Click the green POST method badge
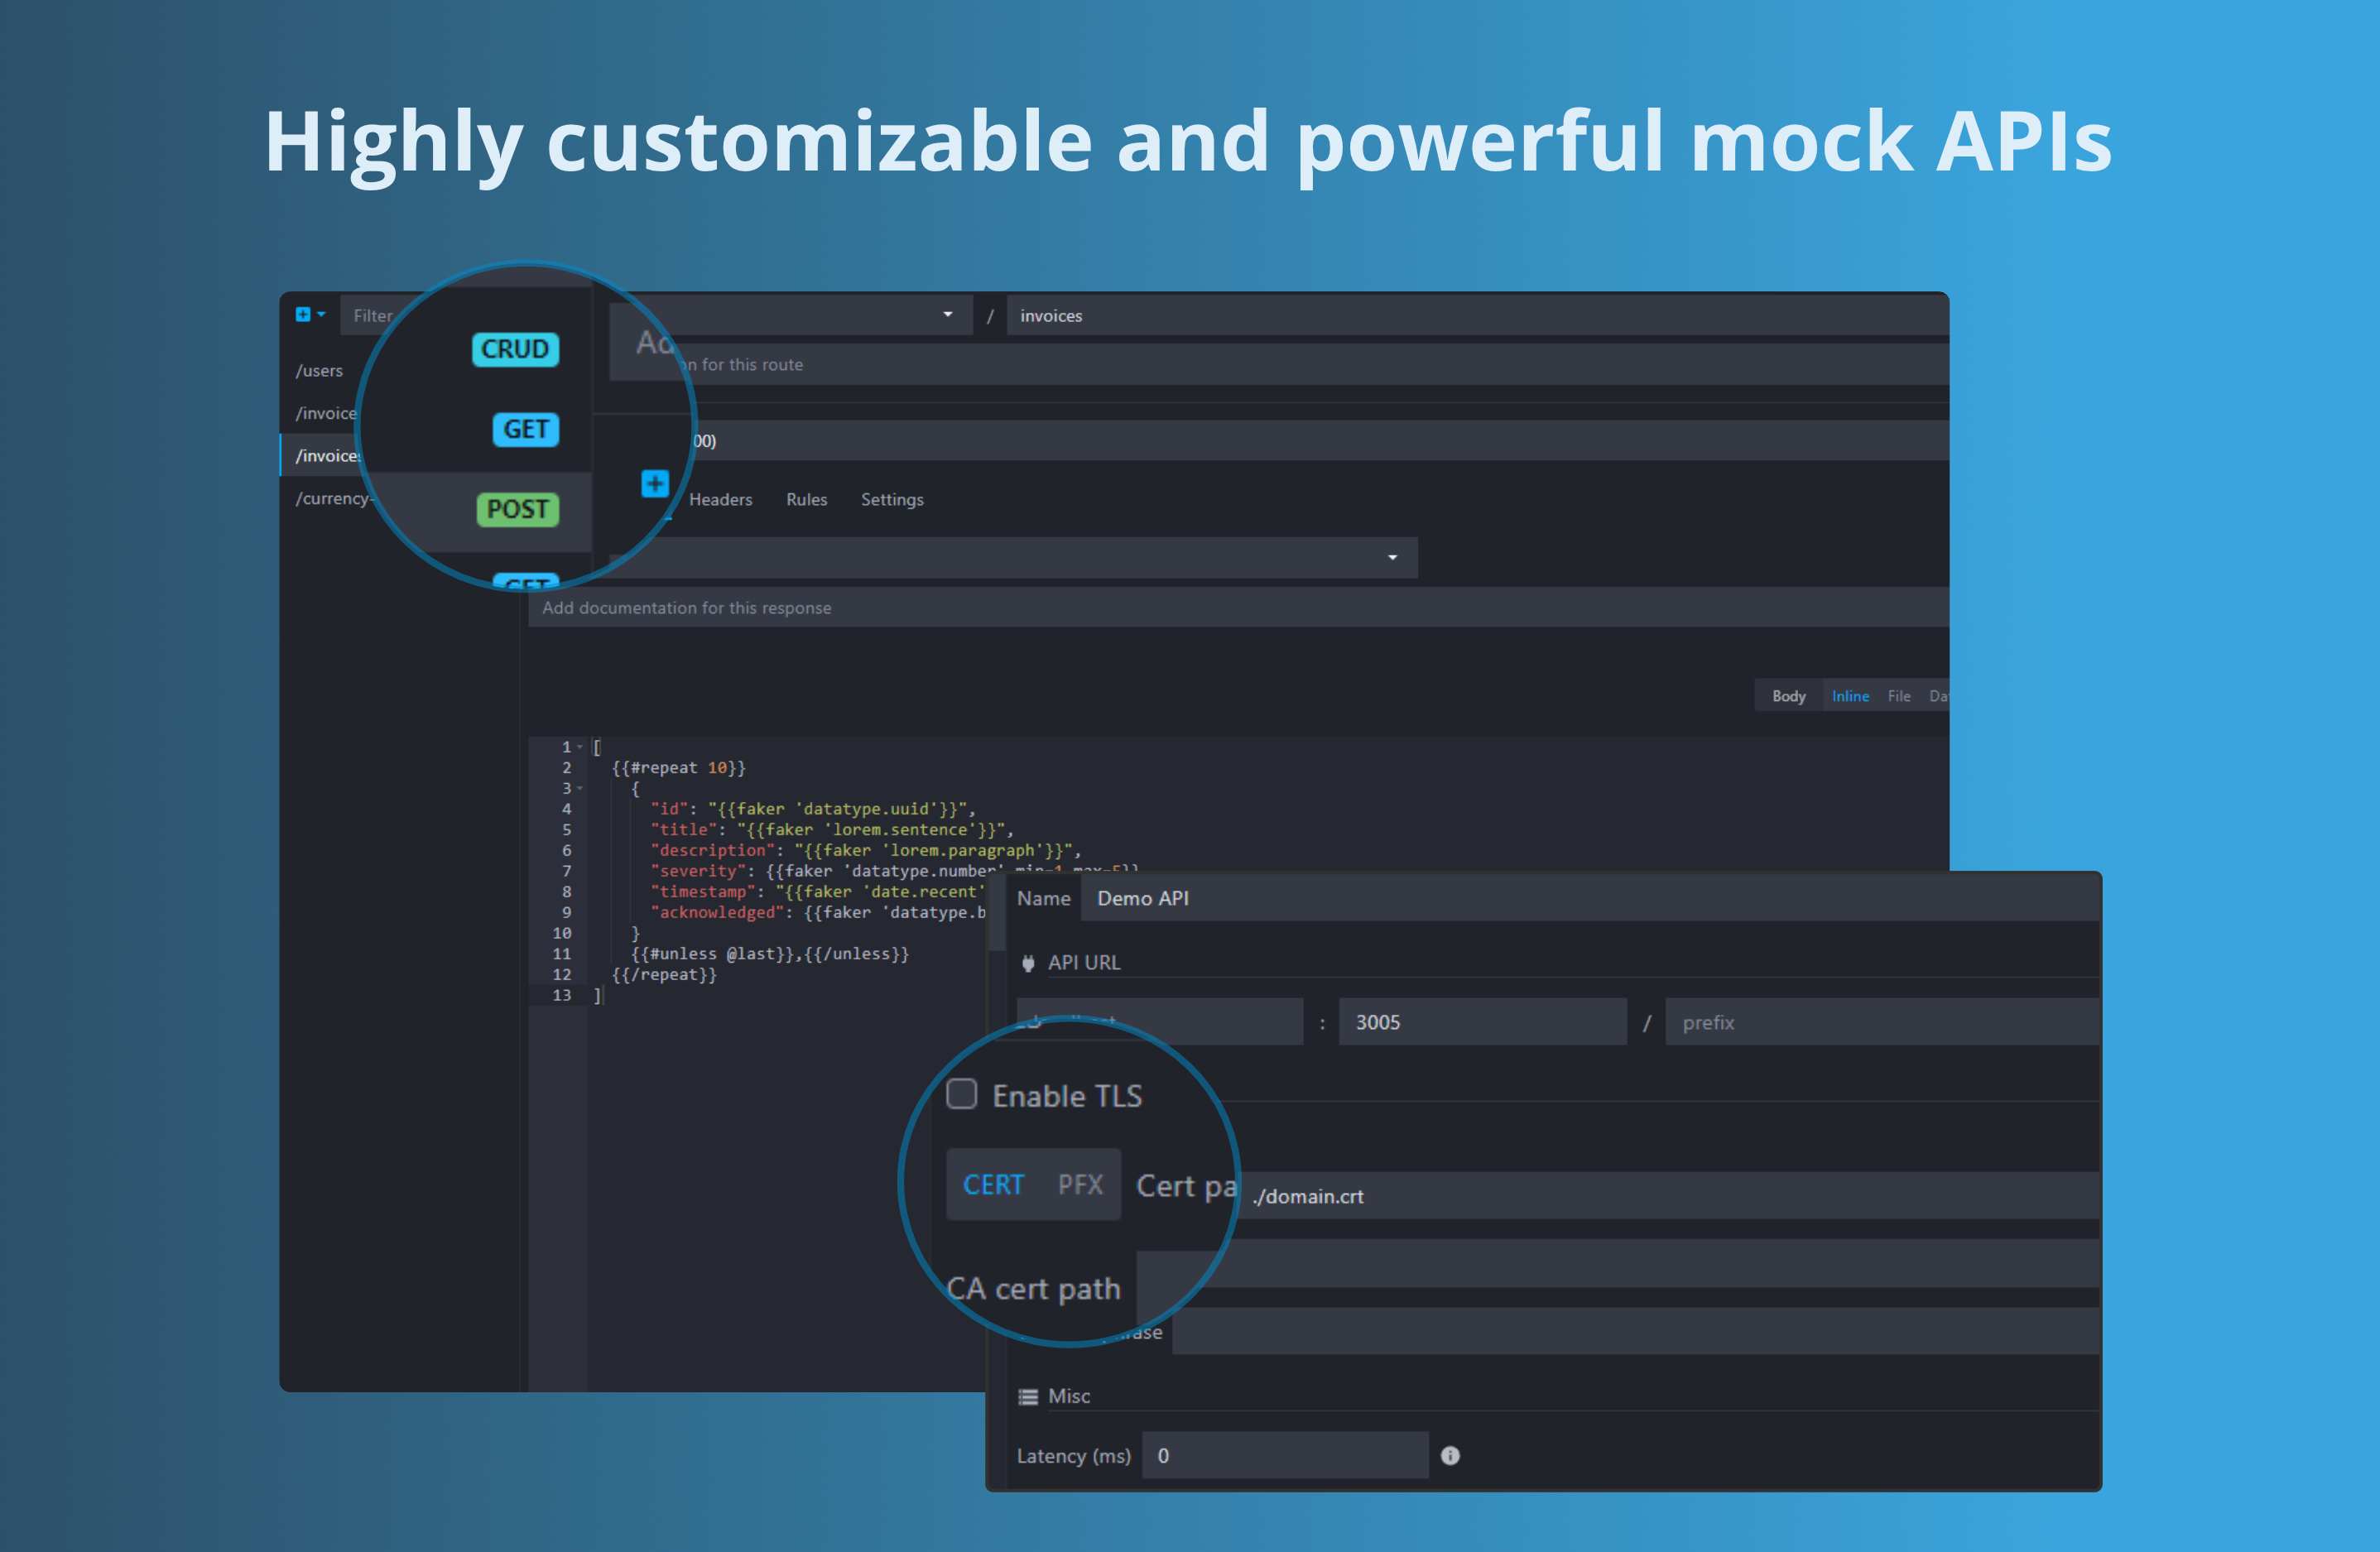Image resolution: width=2380 pixels, height=1552 pixels. pos(518,510)
